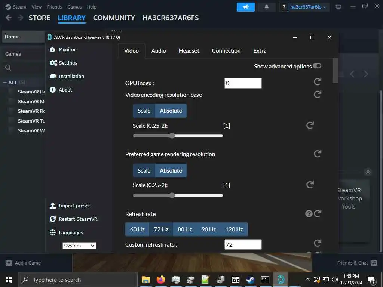The height and width of the screenshot is (287, 383).
Task: Click the double-chevron collapse arrow in Steam
Action: click(x=368, y=172)
